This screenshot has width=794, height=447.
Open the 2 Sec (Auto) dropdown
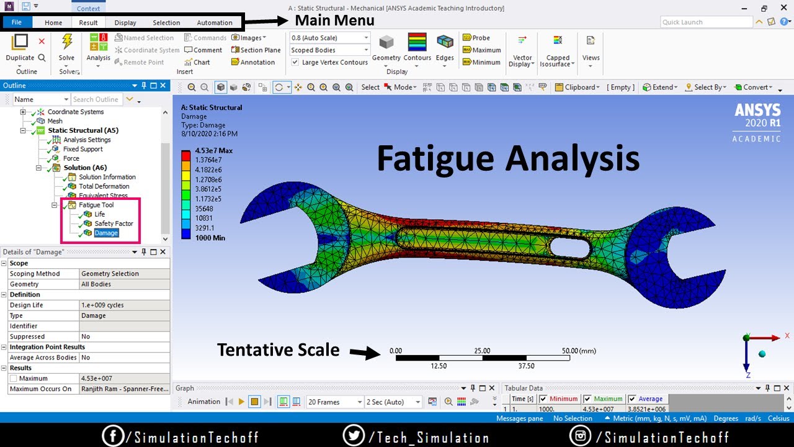[393, 402]
